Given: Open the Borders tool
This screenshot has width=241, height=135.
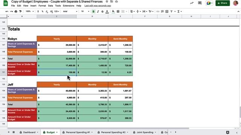Looking at the screenshot, I should pyautogui.click(x=118, y=12).
